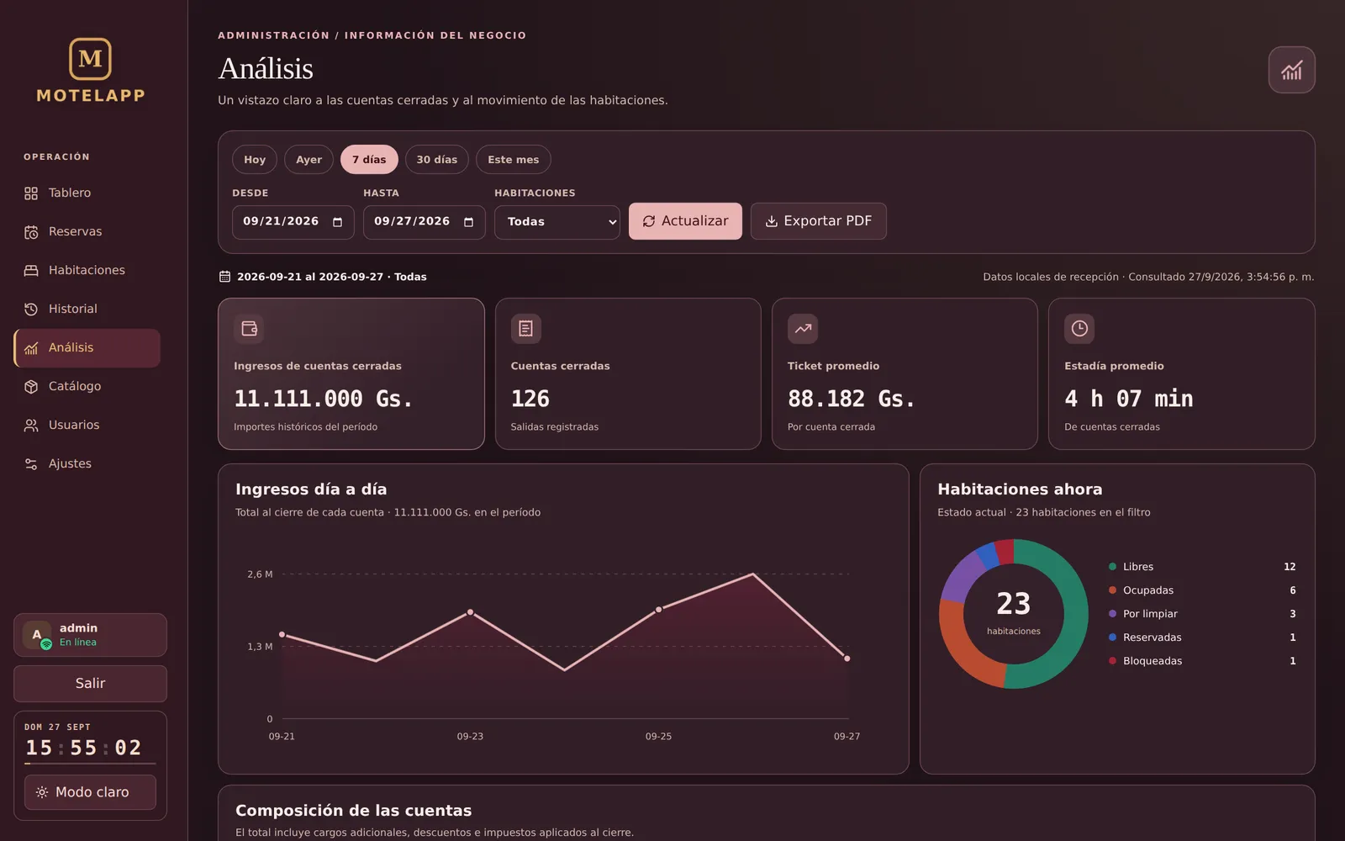Screen dimensions: 1345x841
Task: Click the Análisis chart icon in sidebar
Action: pos(31,348)
